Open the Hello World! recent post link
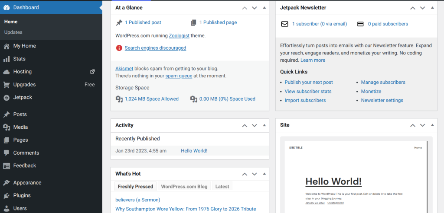 (x=194, y=151)
